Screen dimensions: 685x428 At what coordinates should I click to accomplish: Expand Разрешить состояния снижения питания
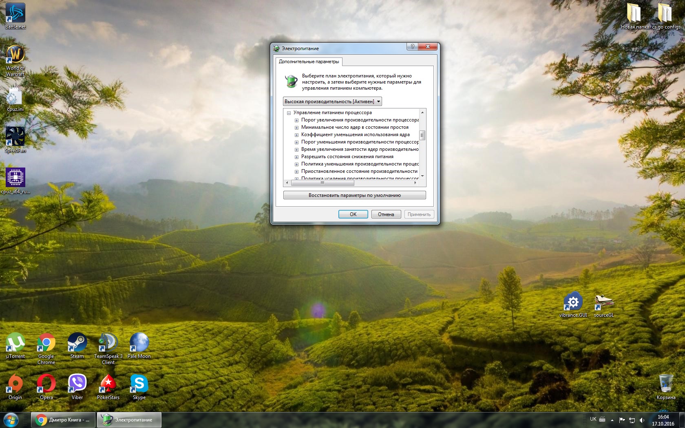pyautogui.click(x=297, y=157)
